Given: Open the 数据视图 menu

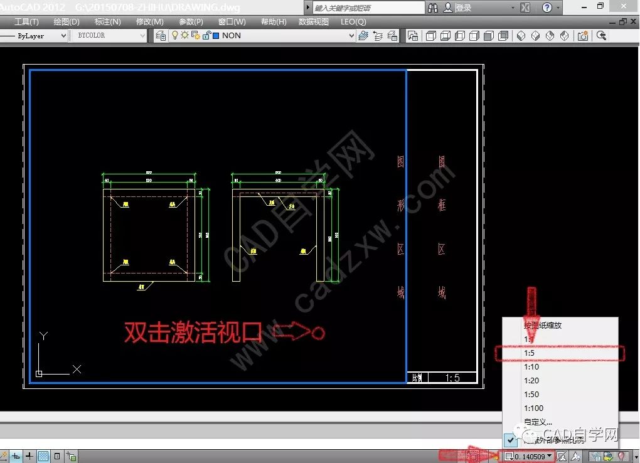Looking at the screenshot, I should tap(314, 22).
